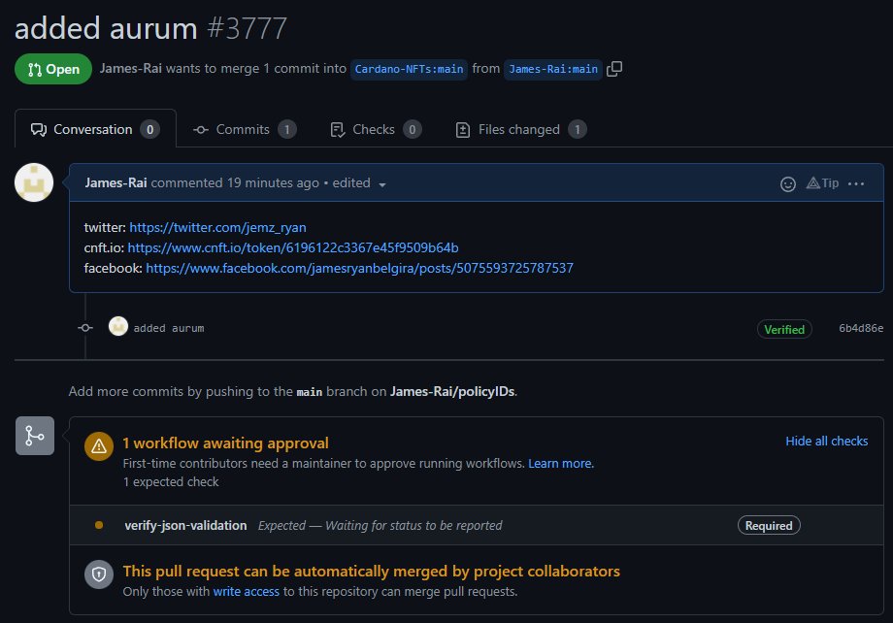Screen dimensions: 893x623
Task: Click the pull request number #3777
Action: tap(247, 28)
